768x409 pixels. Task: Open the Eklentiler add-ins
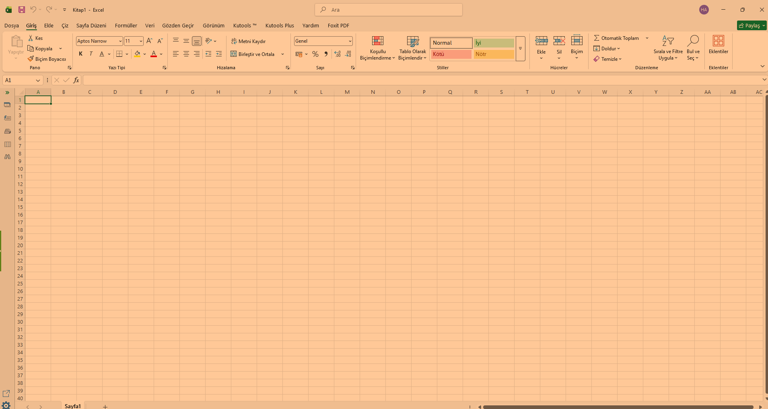tap(719, 44)
